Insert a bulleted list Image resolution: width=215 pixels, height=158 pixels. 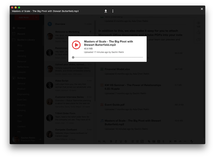[132, 141]
